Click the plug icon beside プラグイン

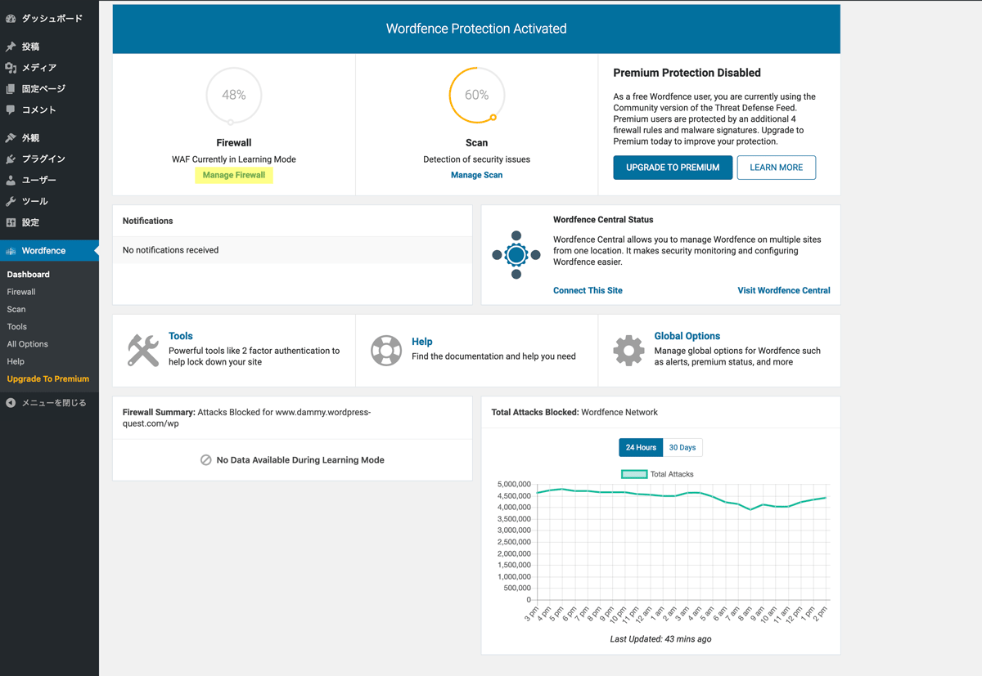pyautogui.click(x=11, y=159)
